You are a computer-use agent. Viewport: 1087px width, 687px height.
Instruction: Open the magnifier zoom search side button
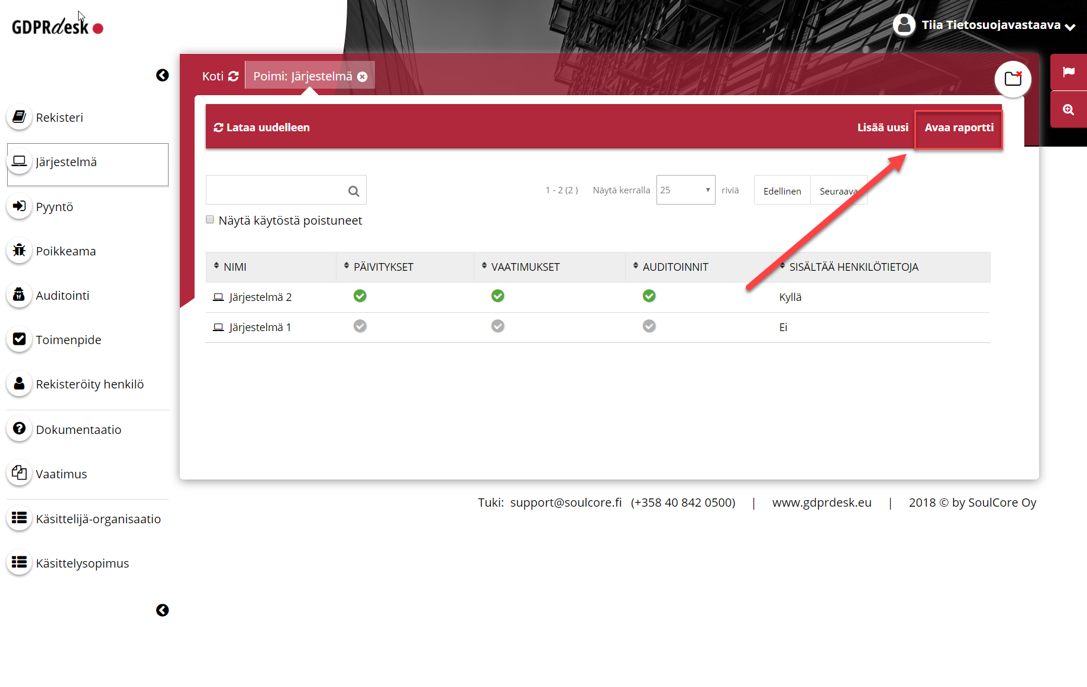1068,109
